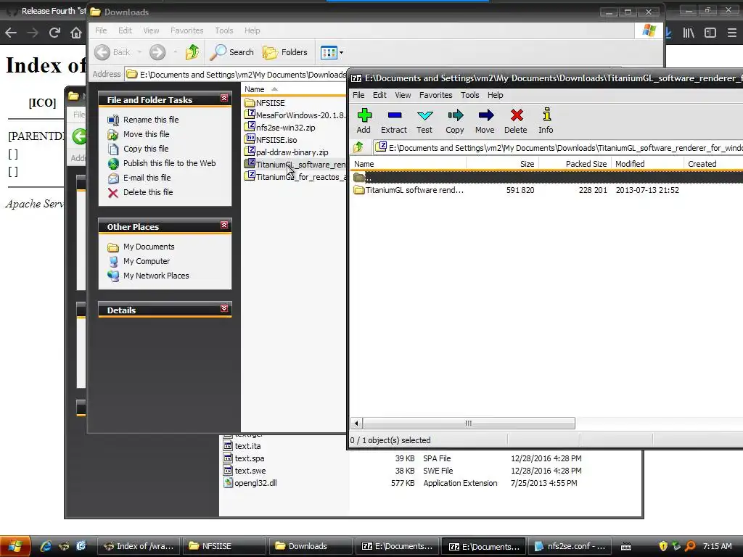Click the 7-Zip archive path field
Screen dimensions: 743x557
point(558,148)
